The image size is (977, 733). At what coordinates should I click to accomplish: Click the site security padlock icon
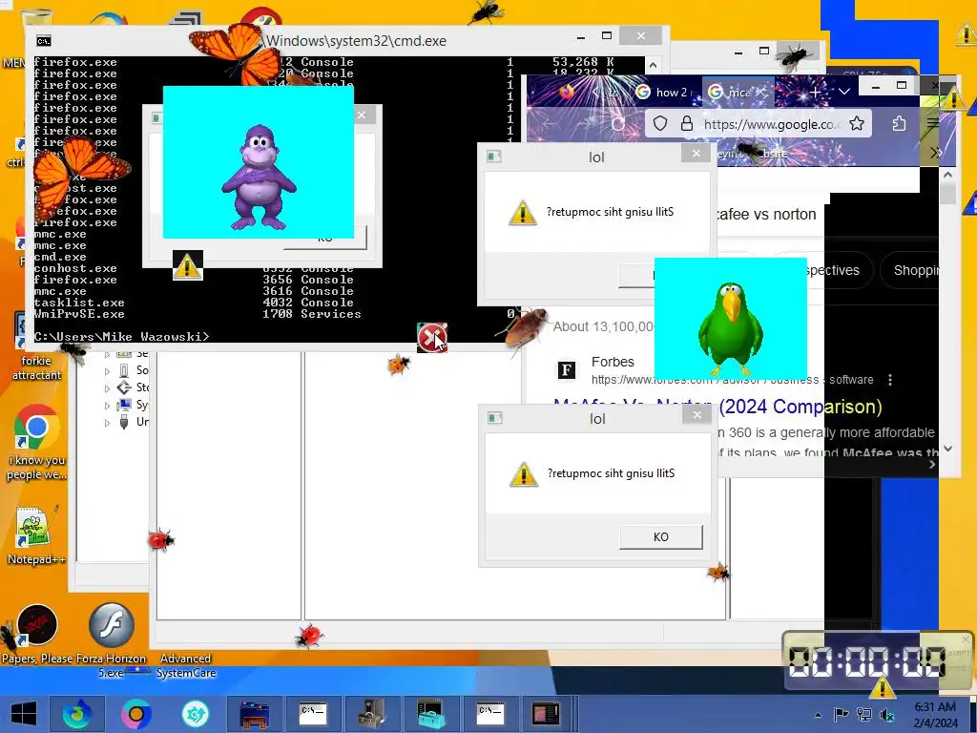(687, 124)
